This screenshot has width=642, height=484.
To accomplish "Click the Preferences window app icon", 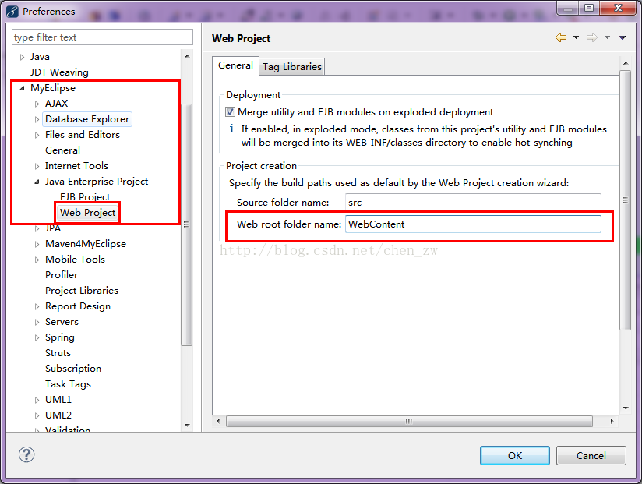I will pyautogui.click(x=12, y=12).
